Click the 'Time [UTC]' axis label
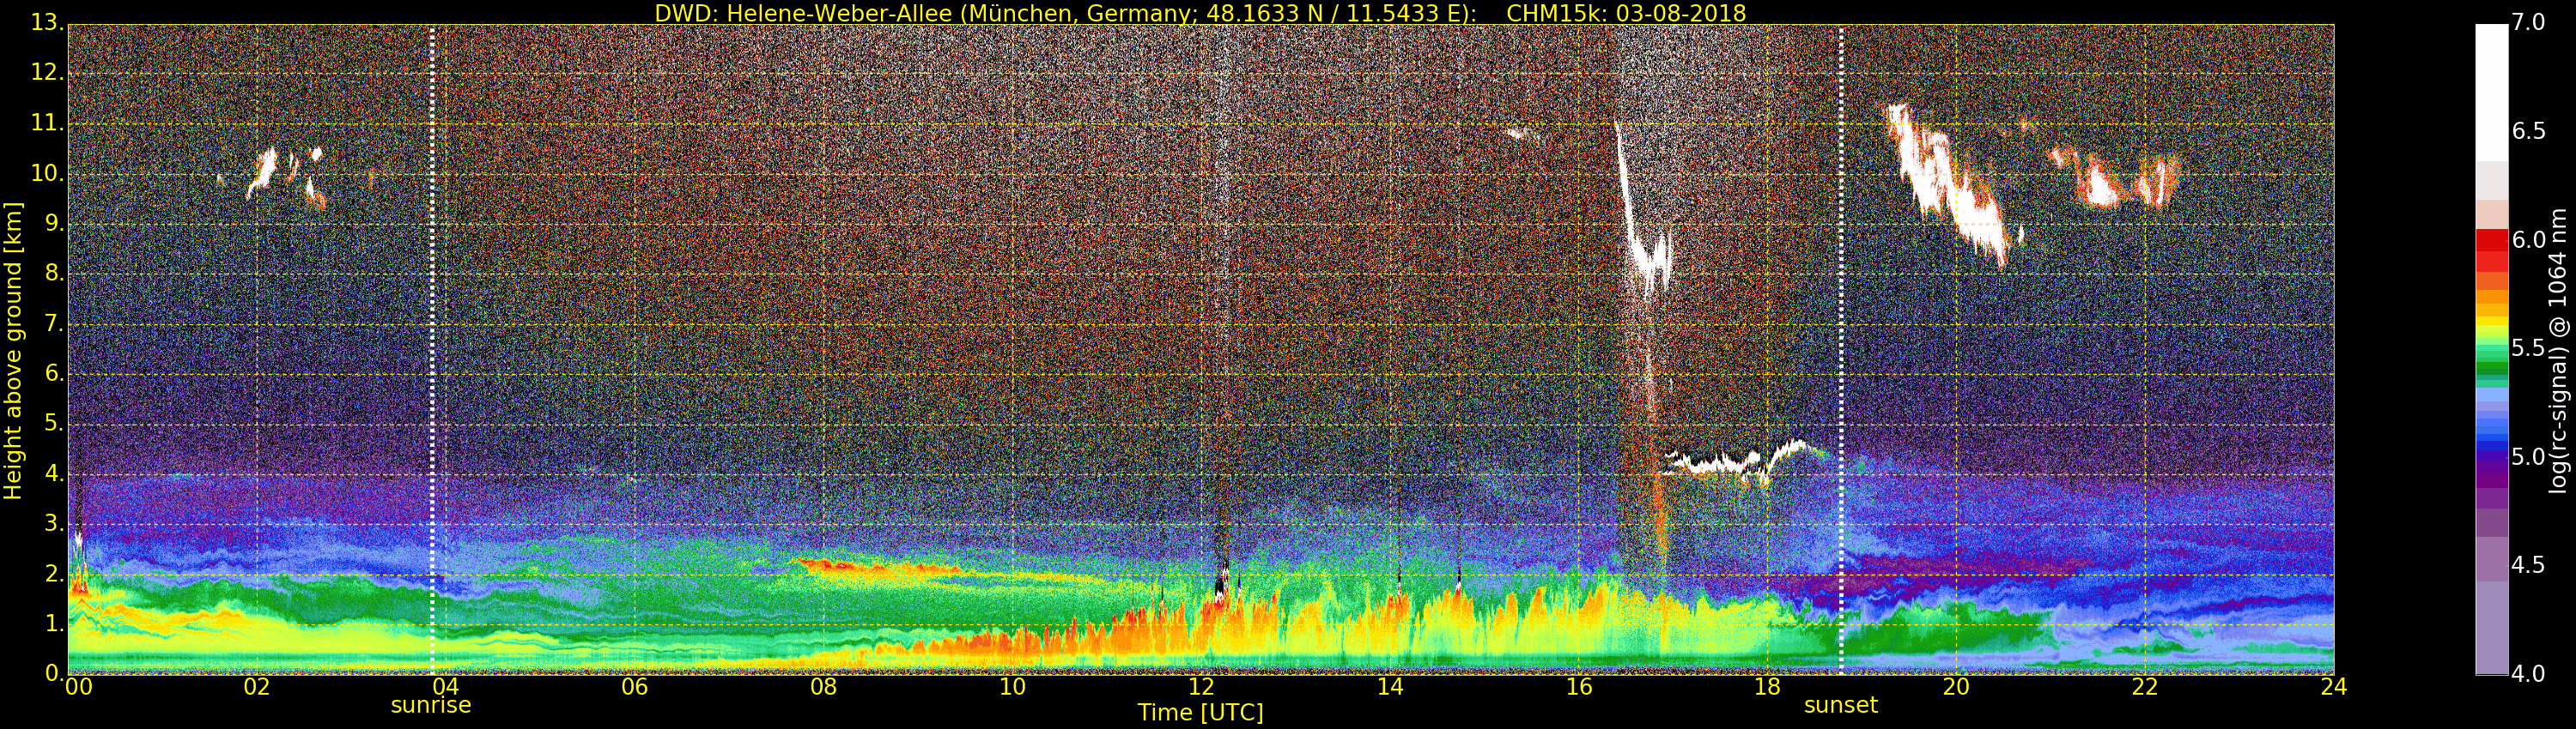 tap(1200, 713)
